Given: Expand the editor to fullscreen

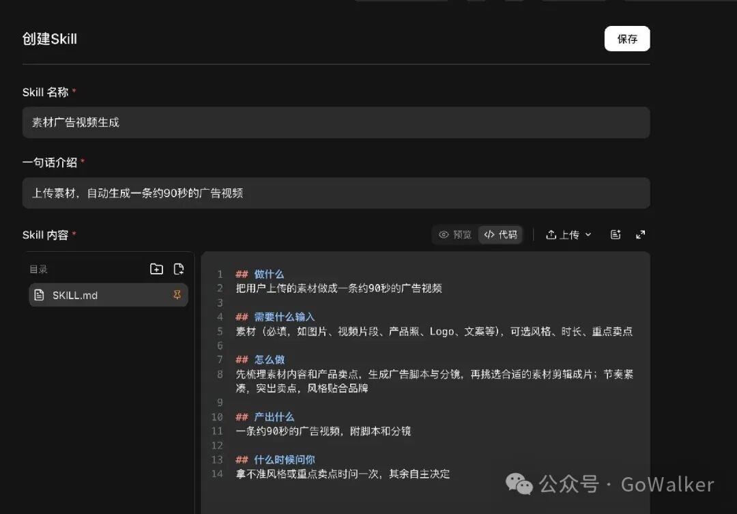Looking at the screenshot, I should click(x=641, y=234).
